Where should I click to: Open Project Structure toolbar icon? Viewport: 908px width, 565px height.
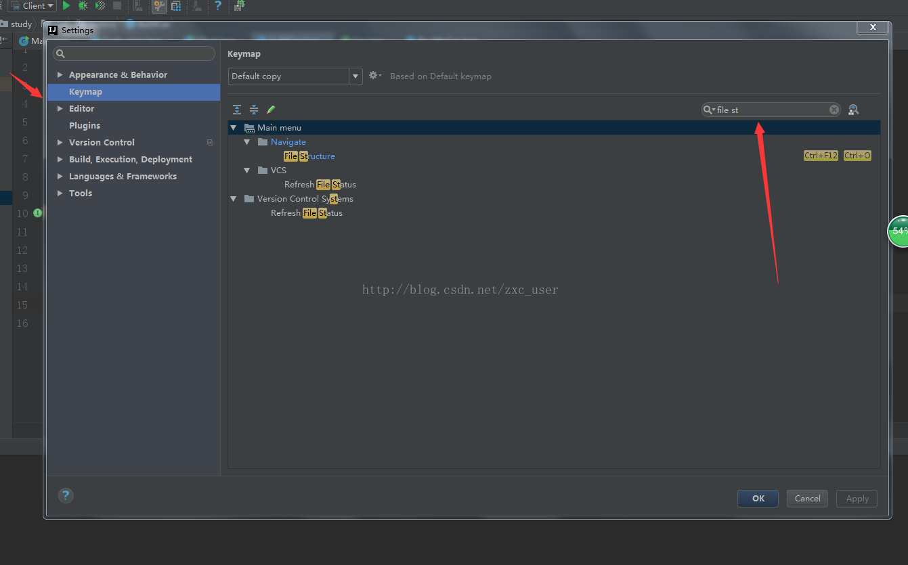pos(176,6)
